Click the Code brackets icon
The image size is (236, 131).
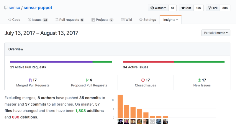click(10, 20)
